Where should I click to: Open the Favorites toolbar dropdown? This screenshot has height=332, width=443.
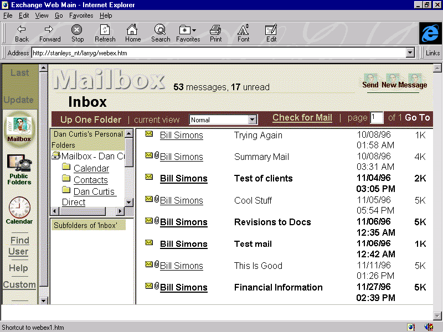(x=188, y=33)
